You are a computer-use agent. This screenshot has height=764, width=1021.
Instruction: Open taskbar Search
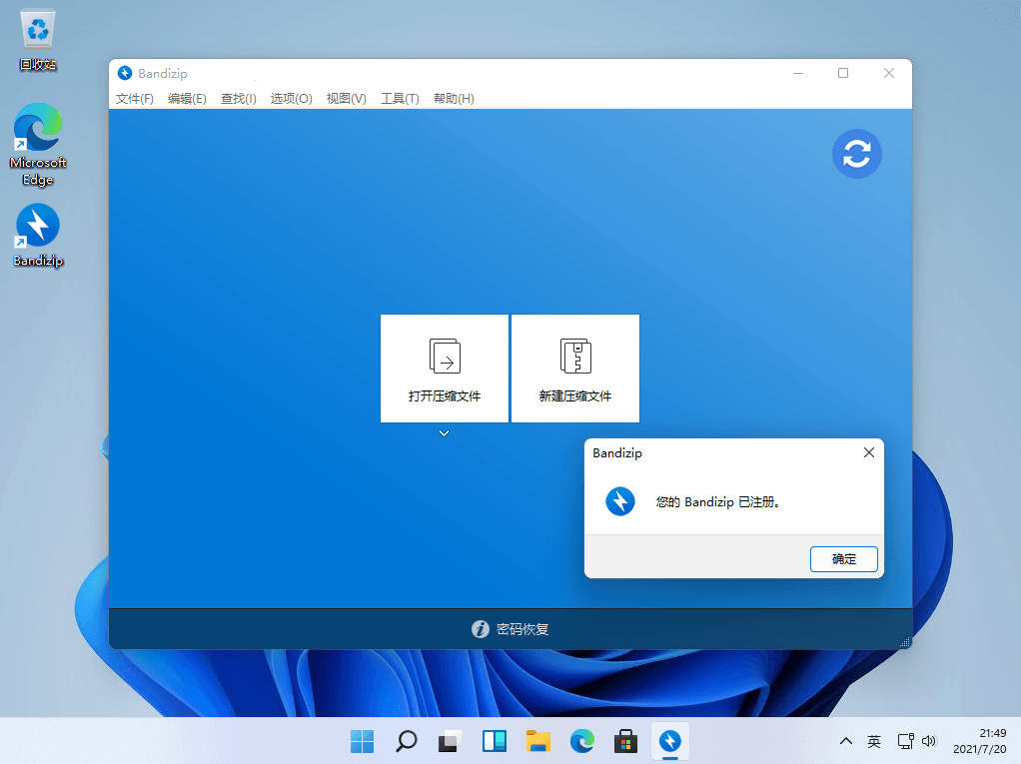(407, 741)
